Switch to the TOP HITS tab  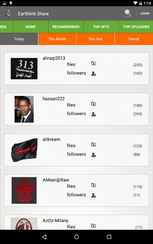pyautogui.click(x=101, y=26)
